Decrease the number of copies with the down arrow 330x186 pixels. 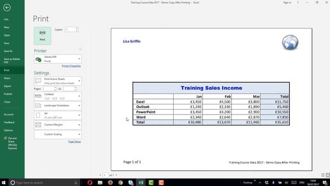tap(77, 31)
